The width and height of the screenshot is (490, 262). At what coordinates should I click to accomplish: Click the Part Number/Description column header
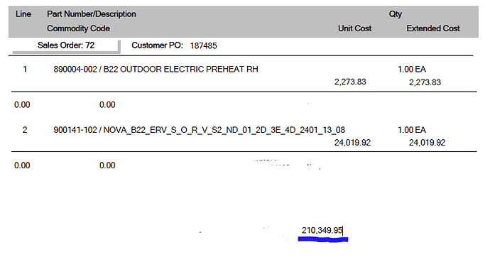(92, 14)
